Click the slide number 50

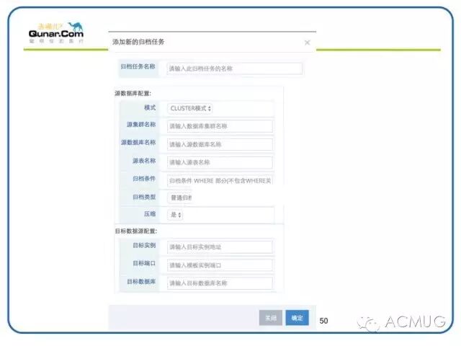(x=323, y=321)
